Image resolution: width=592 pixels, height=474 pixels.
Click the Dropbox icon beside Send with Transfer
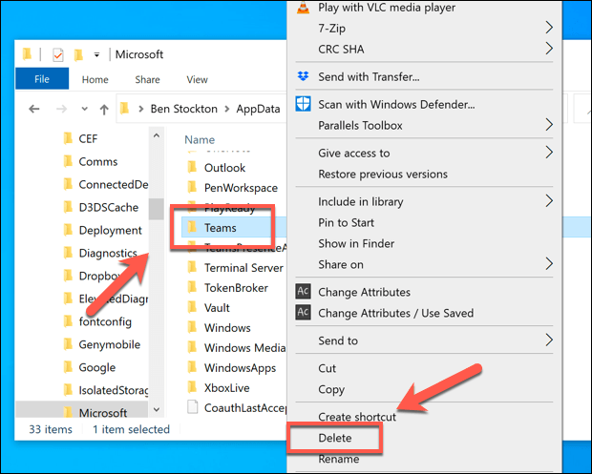pyautogui.click(x=303, y=76)
